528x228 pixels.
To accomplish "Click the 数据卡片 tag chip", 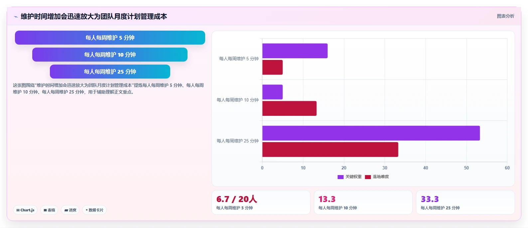I will click(94, 210).
